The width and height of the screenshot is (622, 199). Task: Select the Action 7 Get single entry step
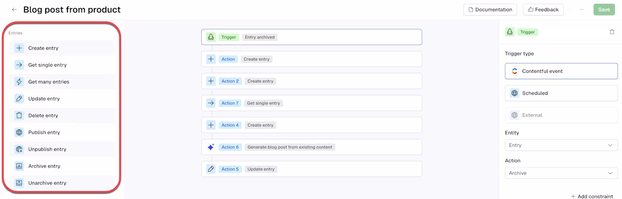pos(311,103)
